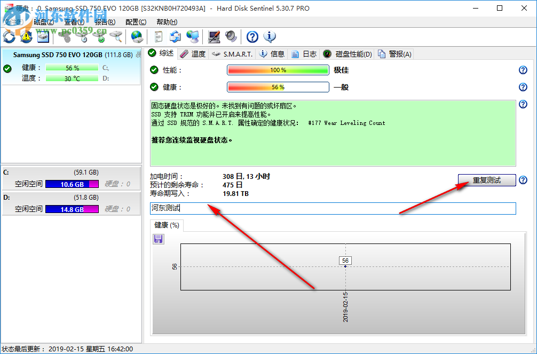Open the disk surface test warning icon
This screenshot has height=354, width=537.
(25, 37)
